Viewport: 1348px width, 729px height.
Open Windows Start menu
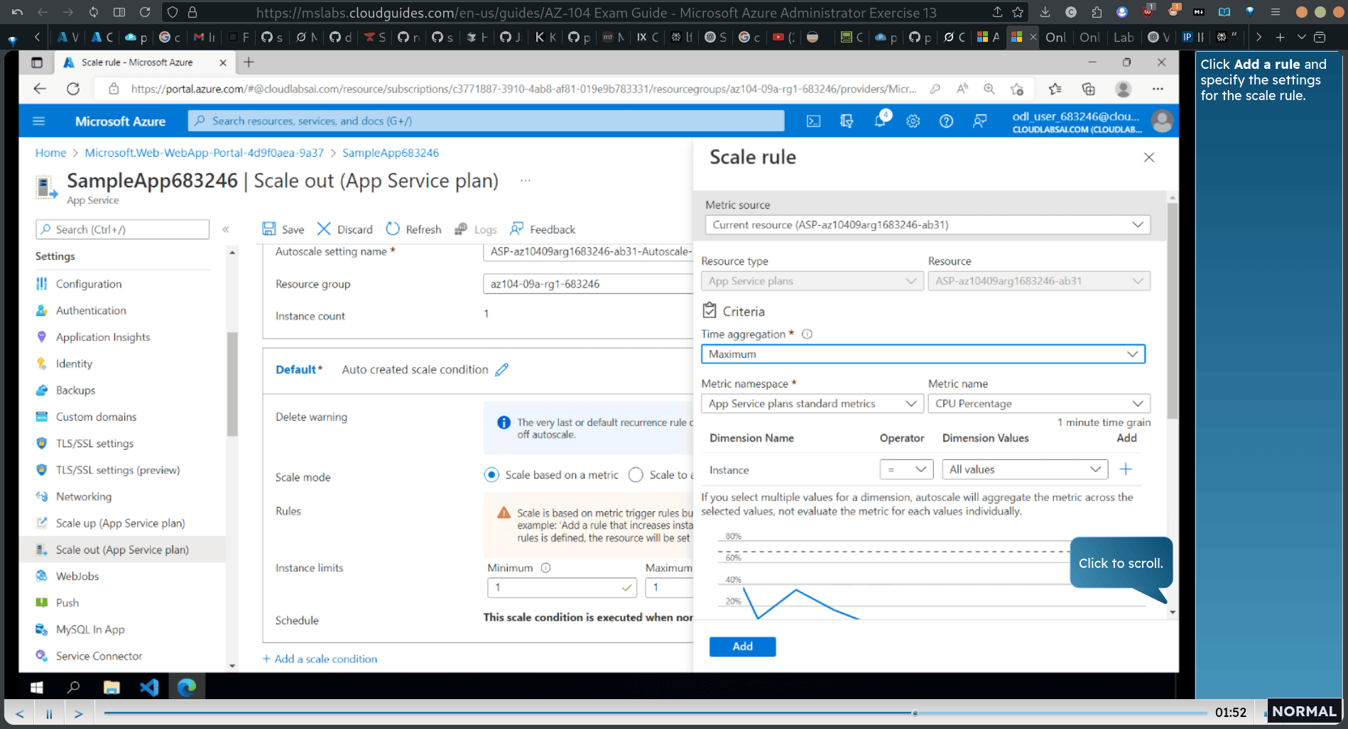(37, 687)
